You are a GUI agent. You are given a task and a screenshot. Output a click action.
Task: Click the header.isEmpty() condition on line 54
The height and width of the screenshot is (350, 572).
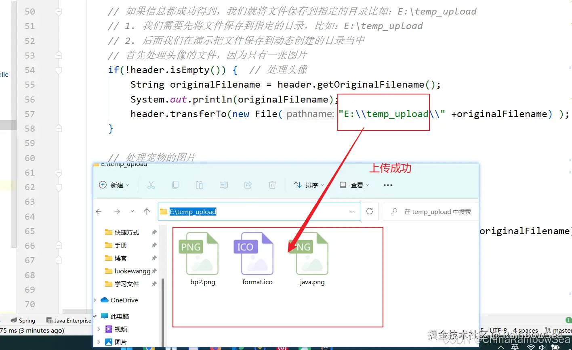point(178,70)
